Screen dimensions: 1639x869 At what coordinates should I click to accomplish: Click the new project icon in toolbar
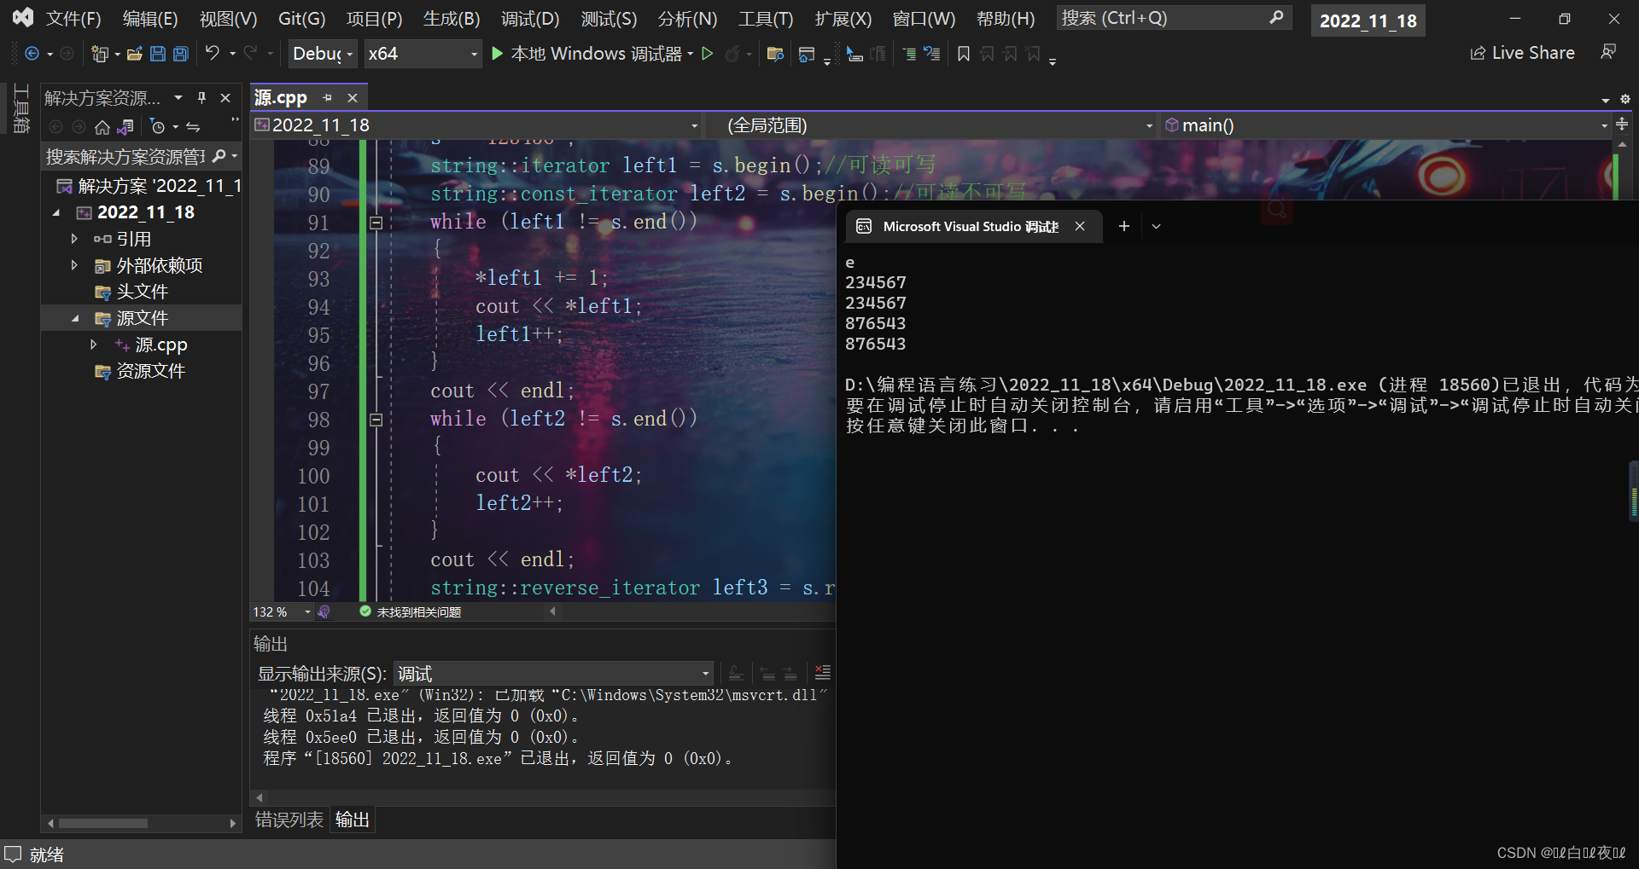point(100,54)
